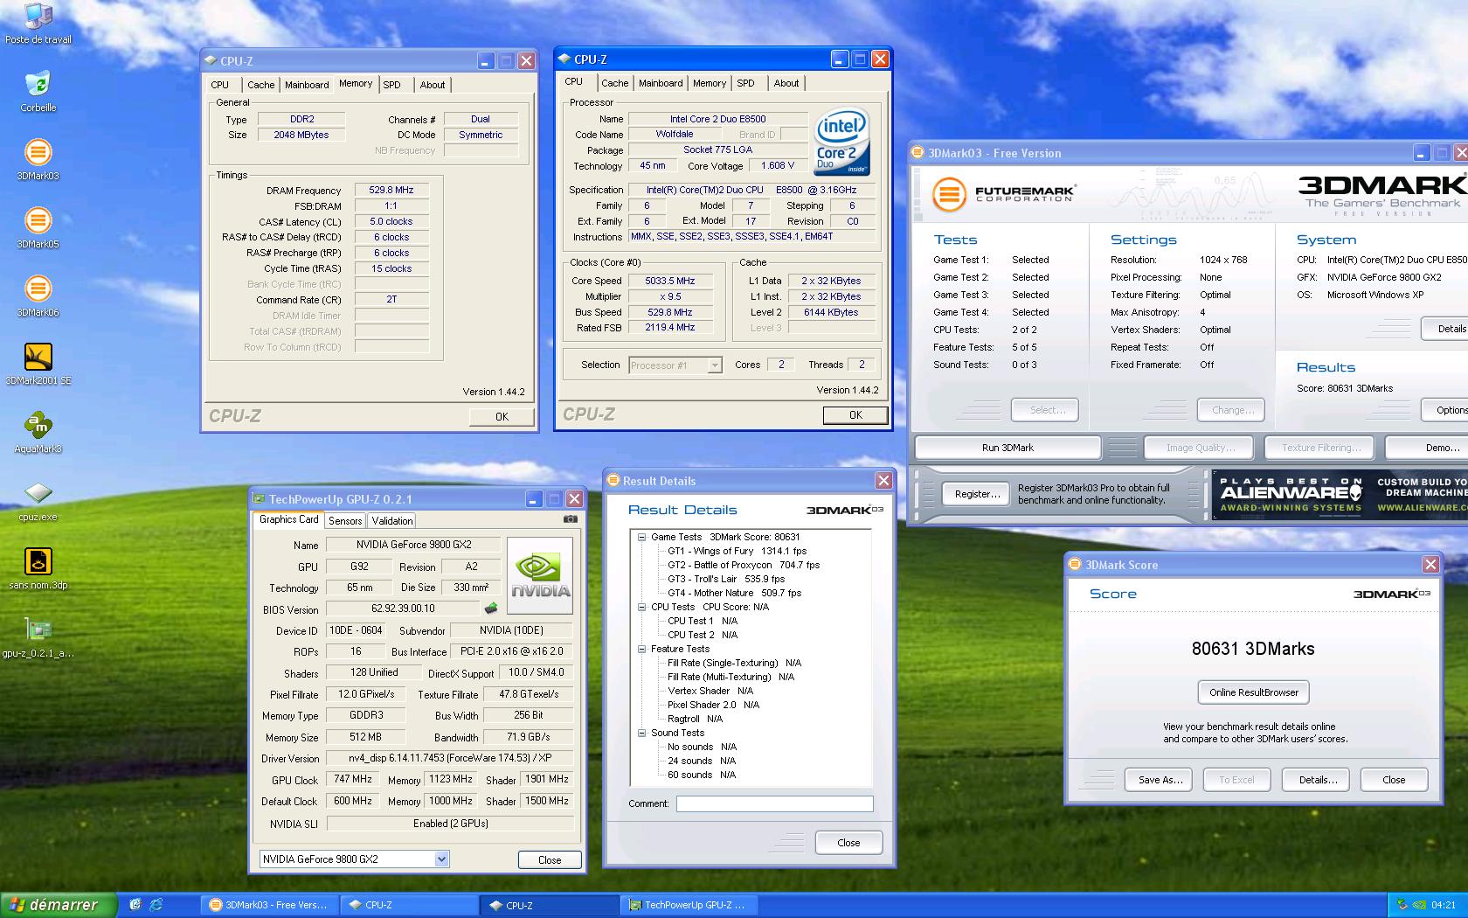Switch to TechPowerUp GPU-Z taskbar button
This screenshot has height=918, width=1468.
click(x=689, y=905)
